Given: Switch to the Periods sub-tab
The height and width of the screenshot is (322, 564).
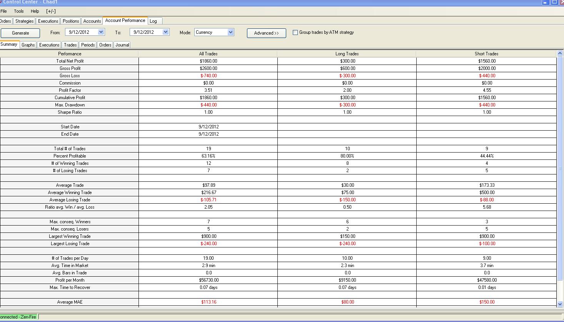Looking at the screenshot, I should [x=88, y=45].
